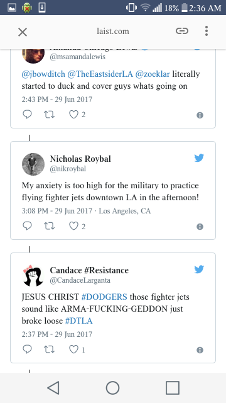
Task: Open Nicholas Roybal's profile picture
Action: (x=33, y=164)
